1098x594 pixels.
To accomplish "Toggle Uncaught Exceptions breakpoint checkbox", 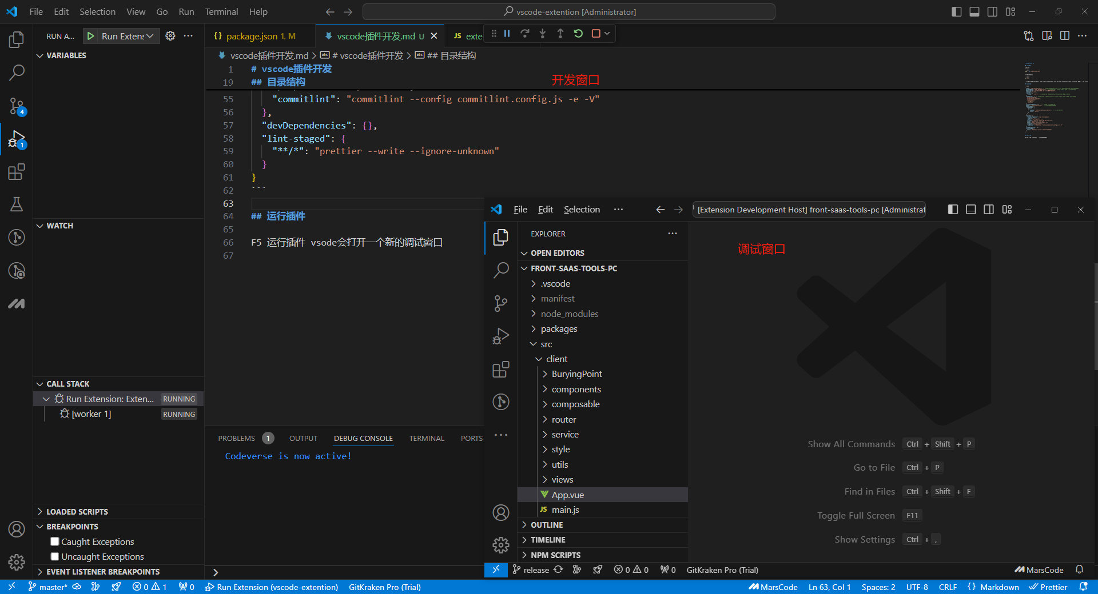I will (55, 556).
